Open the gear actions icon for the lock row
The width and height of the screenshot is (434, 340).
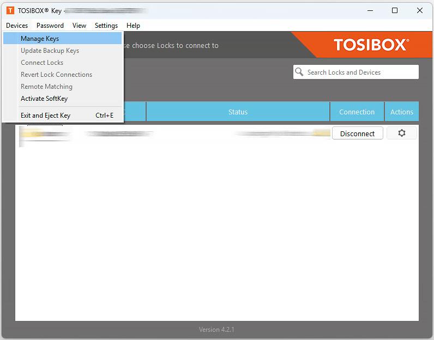(x=401, y=133)
